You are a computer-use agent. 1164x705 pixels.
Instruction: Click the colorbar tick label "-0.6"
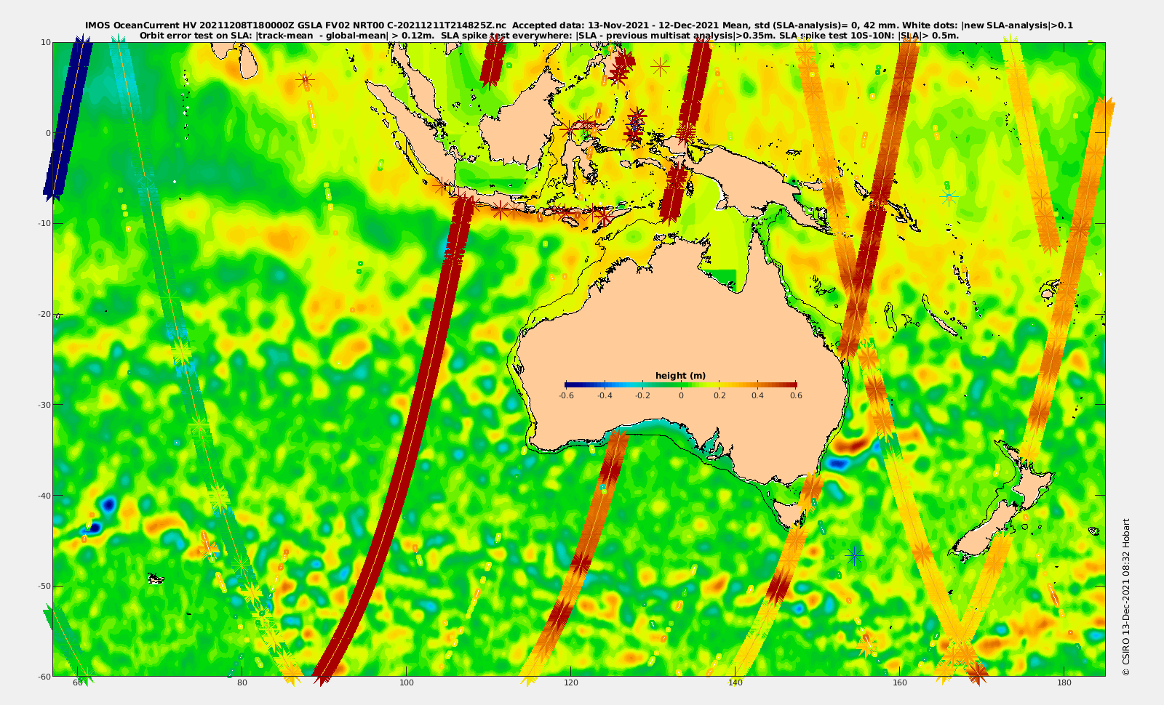(x=566, y=395)
